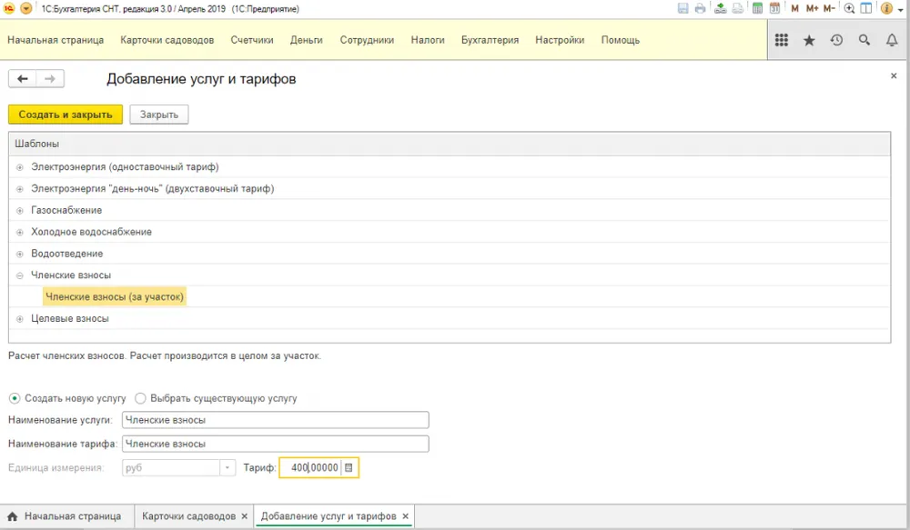Screen dimensions: 910x530
Task: Collapse Членские взносы tree node
Action: 20,275
